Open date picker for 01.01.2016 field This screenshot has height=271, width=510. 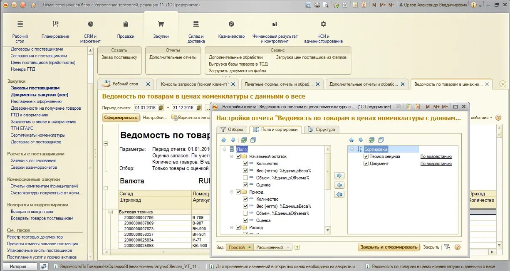coord(161,108)
